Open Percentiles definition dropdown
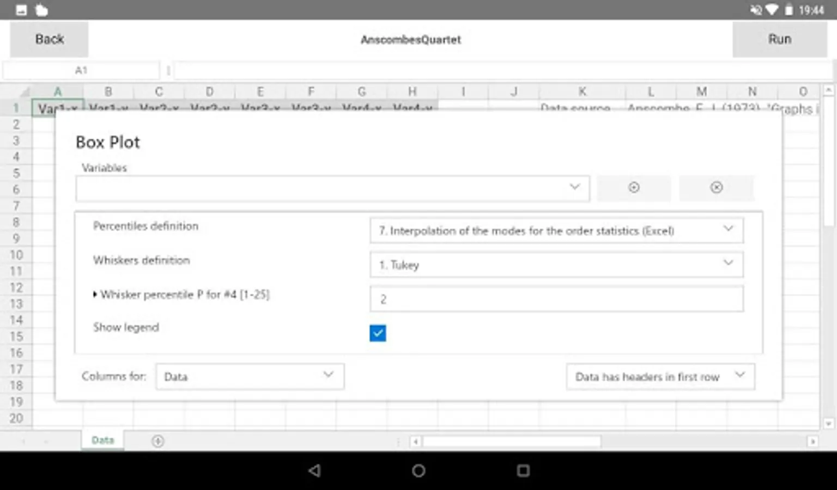837x490 pixels. (556, 230)
